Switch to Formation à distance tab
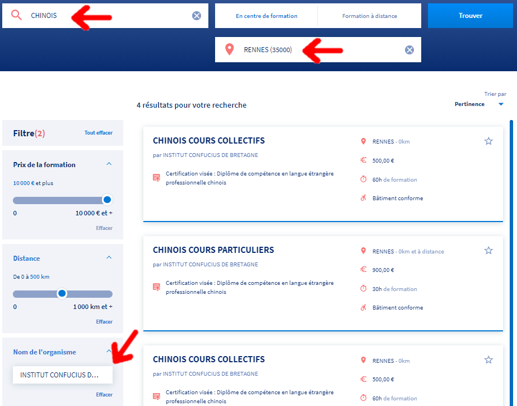This screenshot has height=406, width=517. 370,16
